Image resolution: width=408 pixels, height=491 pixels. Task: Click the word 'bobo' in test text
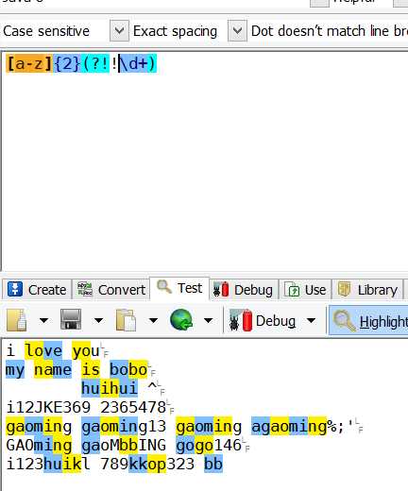pyautogui.click(x=128, y=369)
